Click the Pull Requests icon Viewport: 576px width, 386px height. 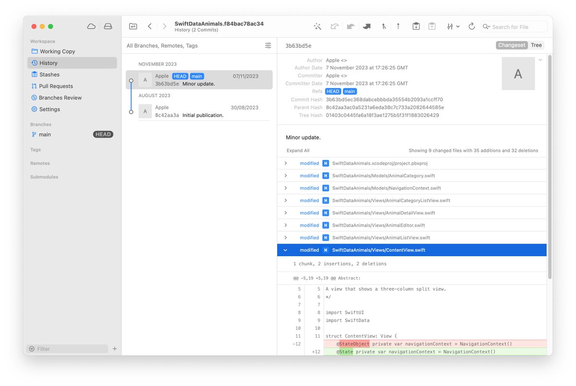click(34, 86)
